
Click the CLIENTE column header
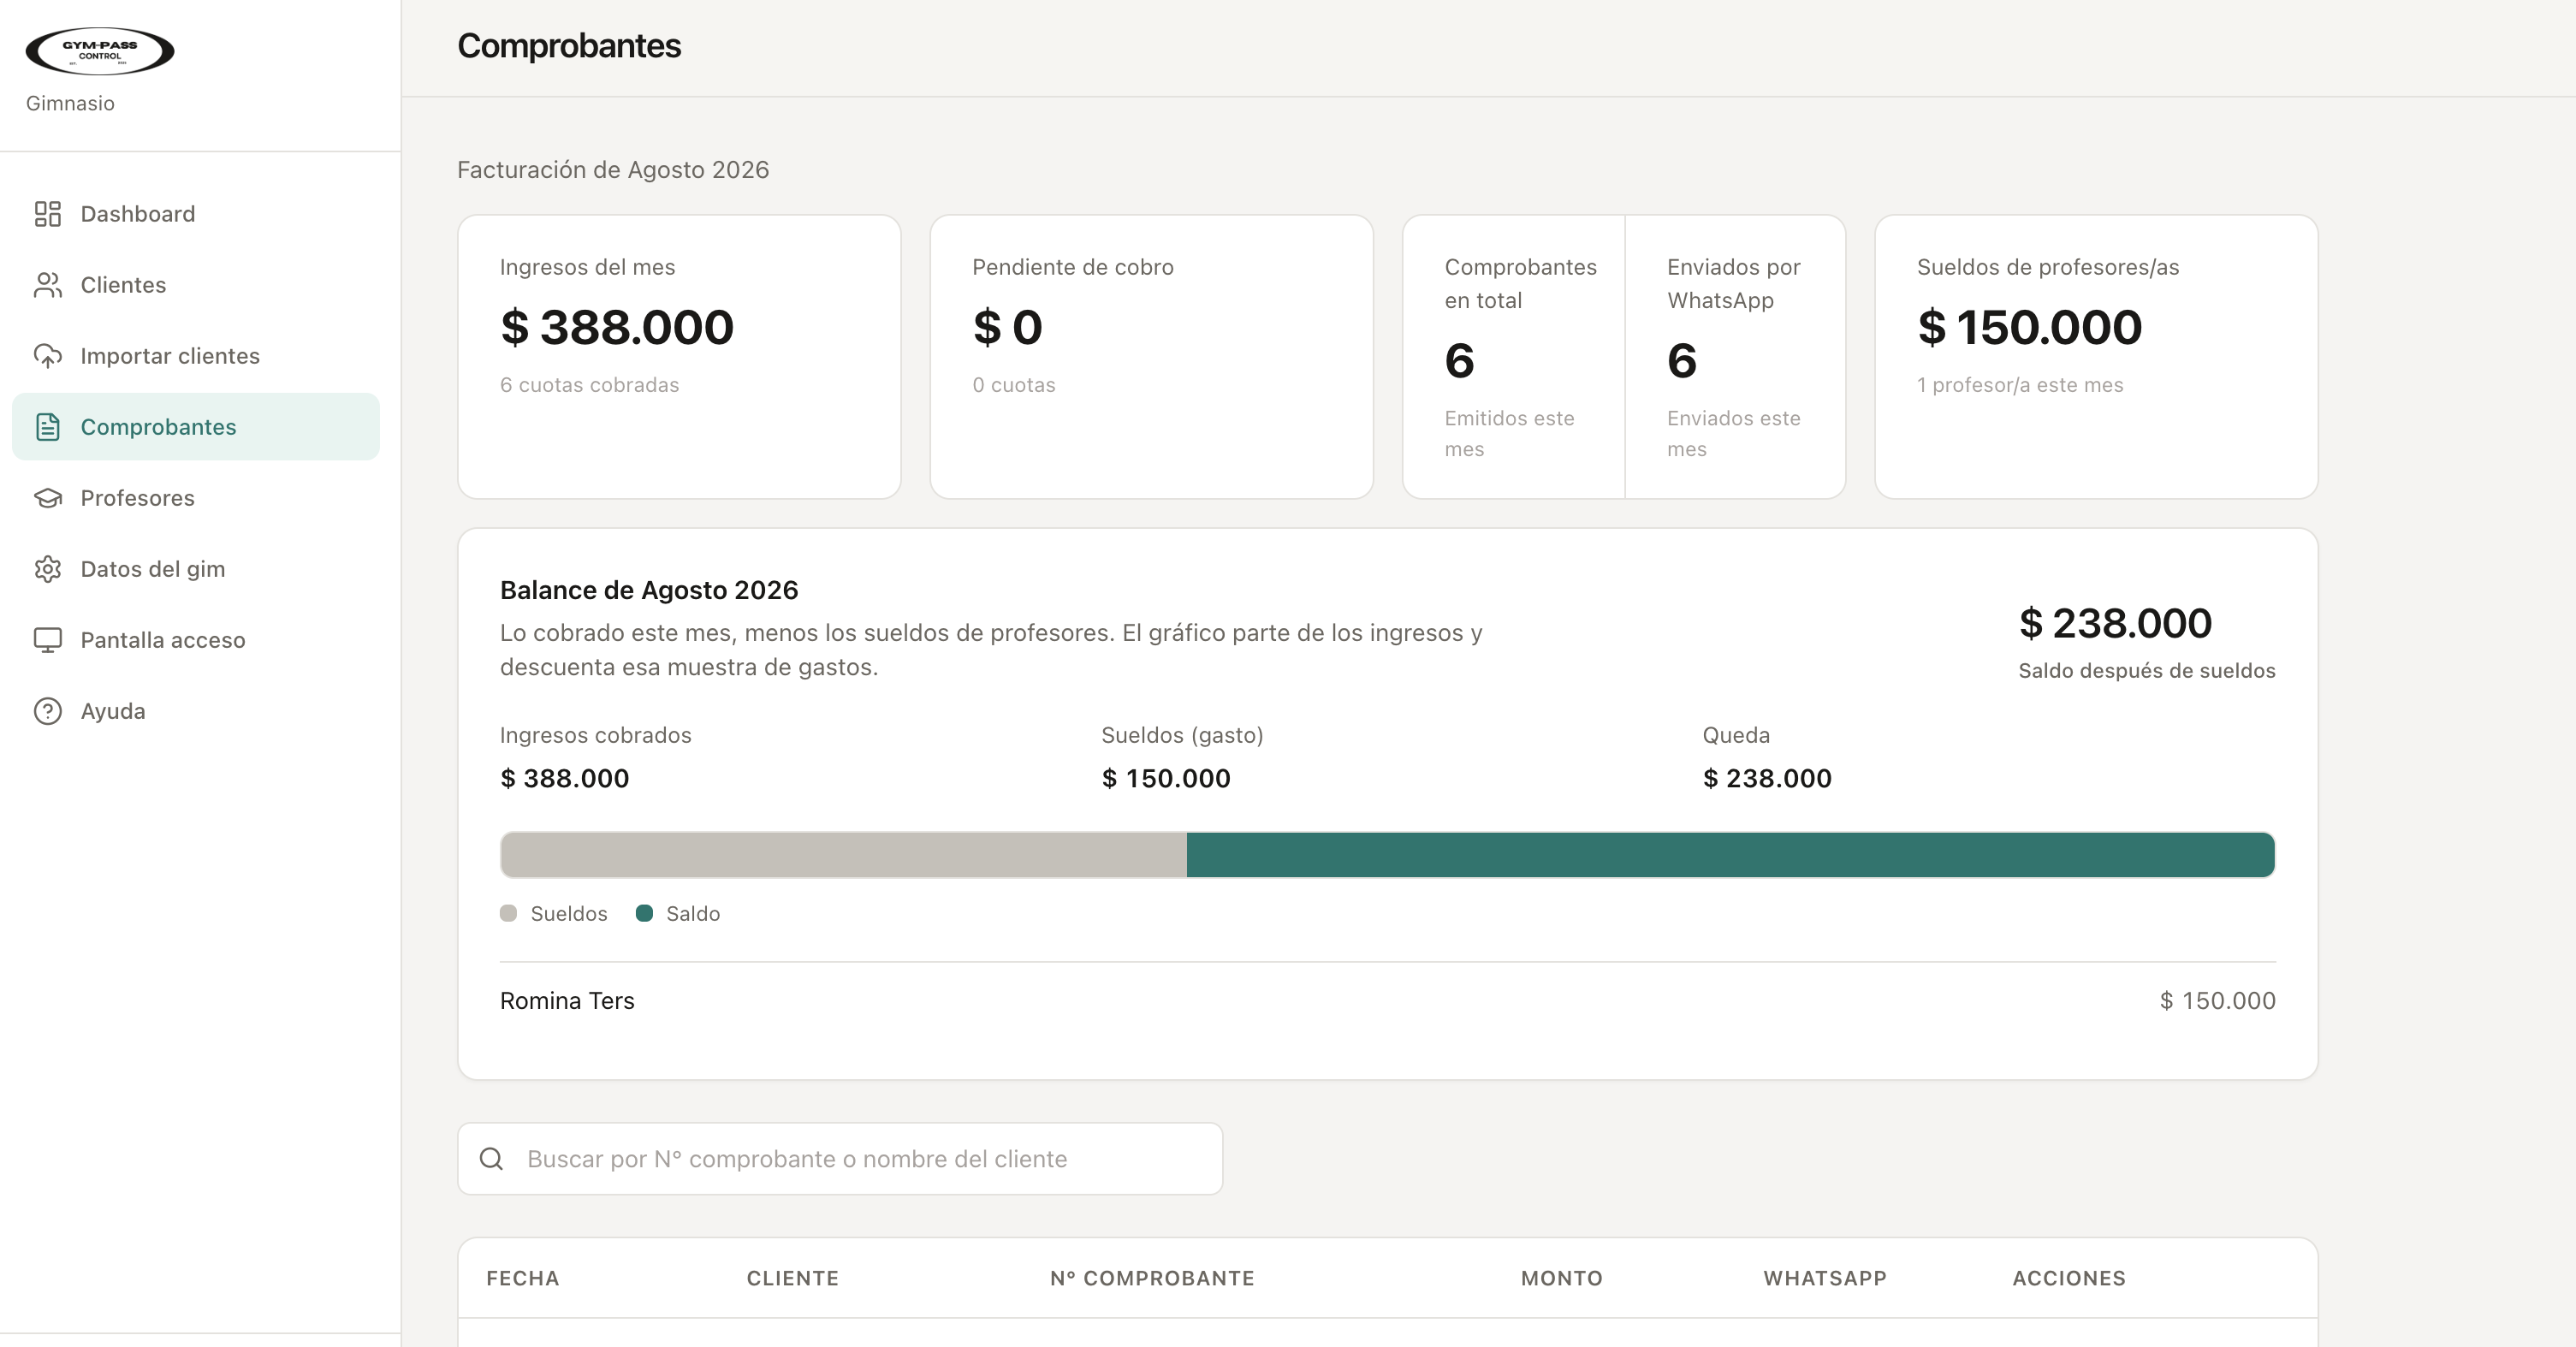pos(793,1278)
